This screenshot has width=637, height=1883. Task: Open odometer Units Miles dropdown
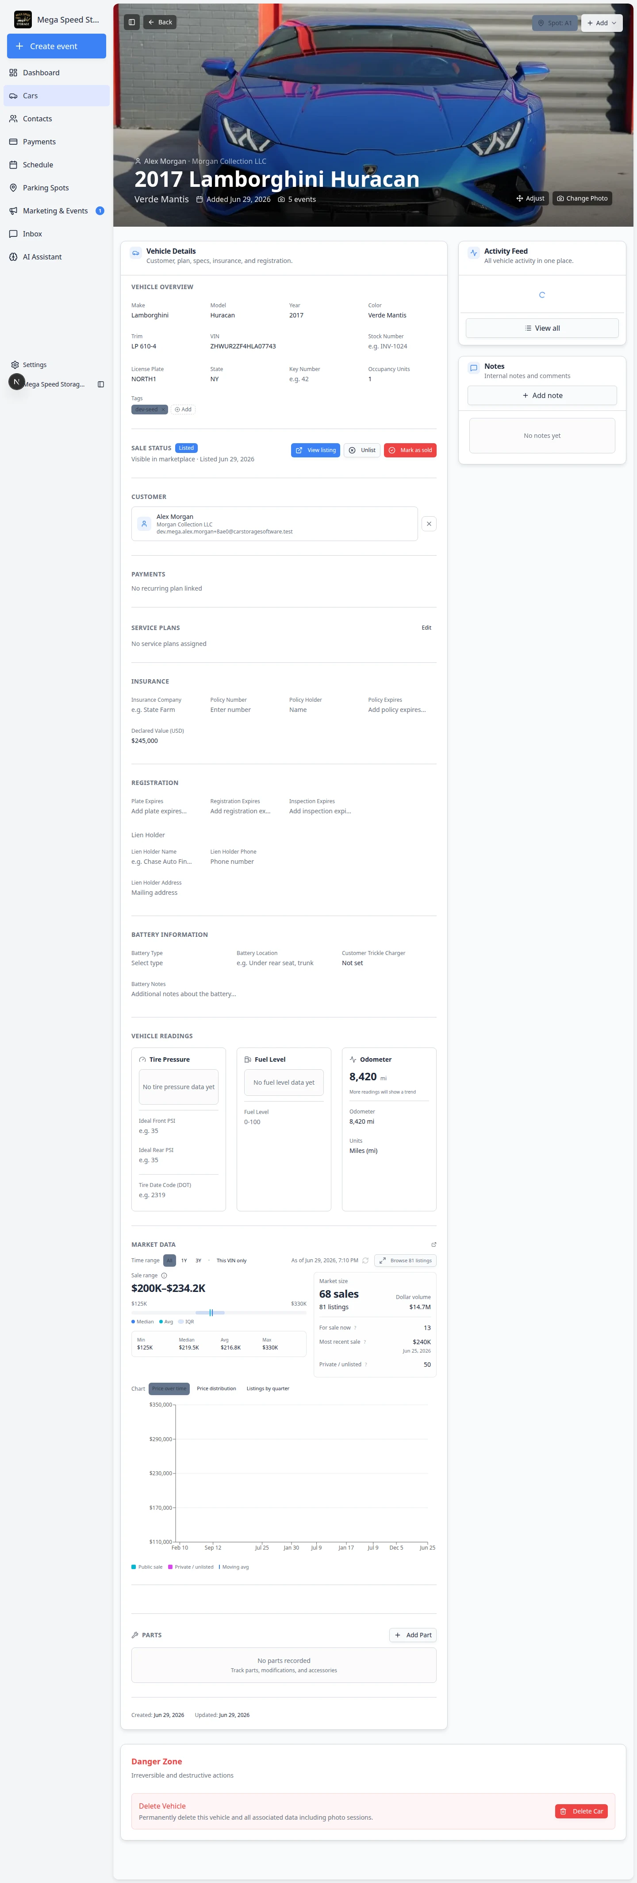click(389, 1151)
